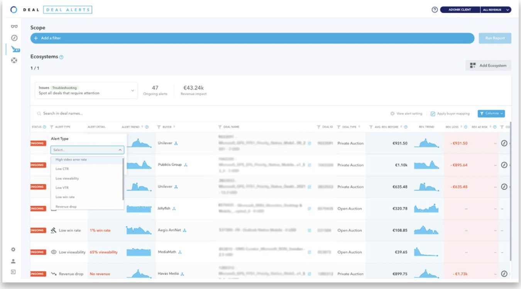
Task: Click No revenue alert detail
Action: (x=100, y=274)
